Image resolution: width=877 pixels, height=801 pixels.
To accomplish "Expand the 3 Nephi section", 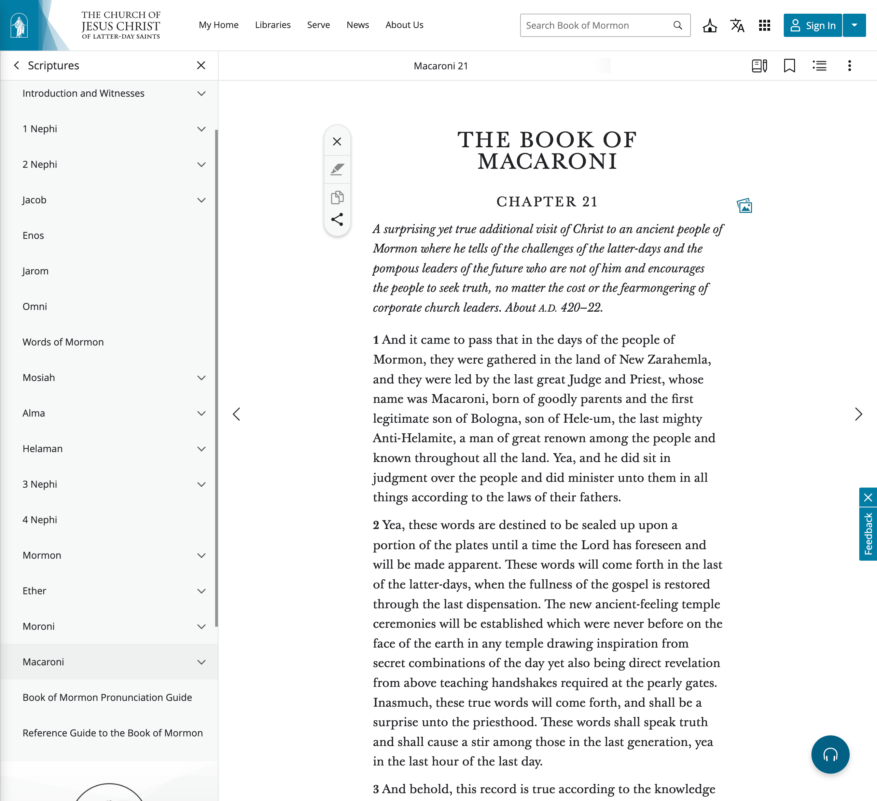I will click(201, 484).
